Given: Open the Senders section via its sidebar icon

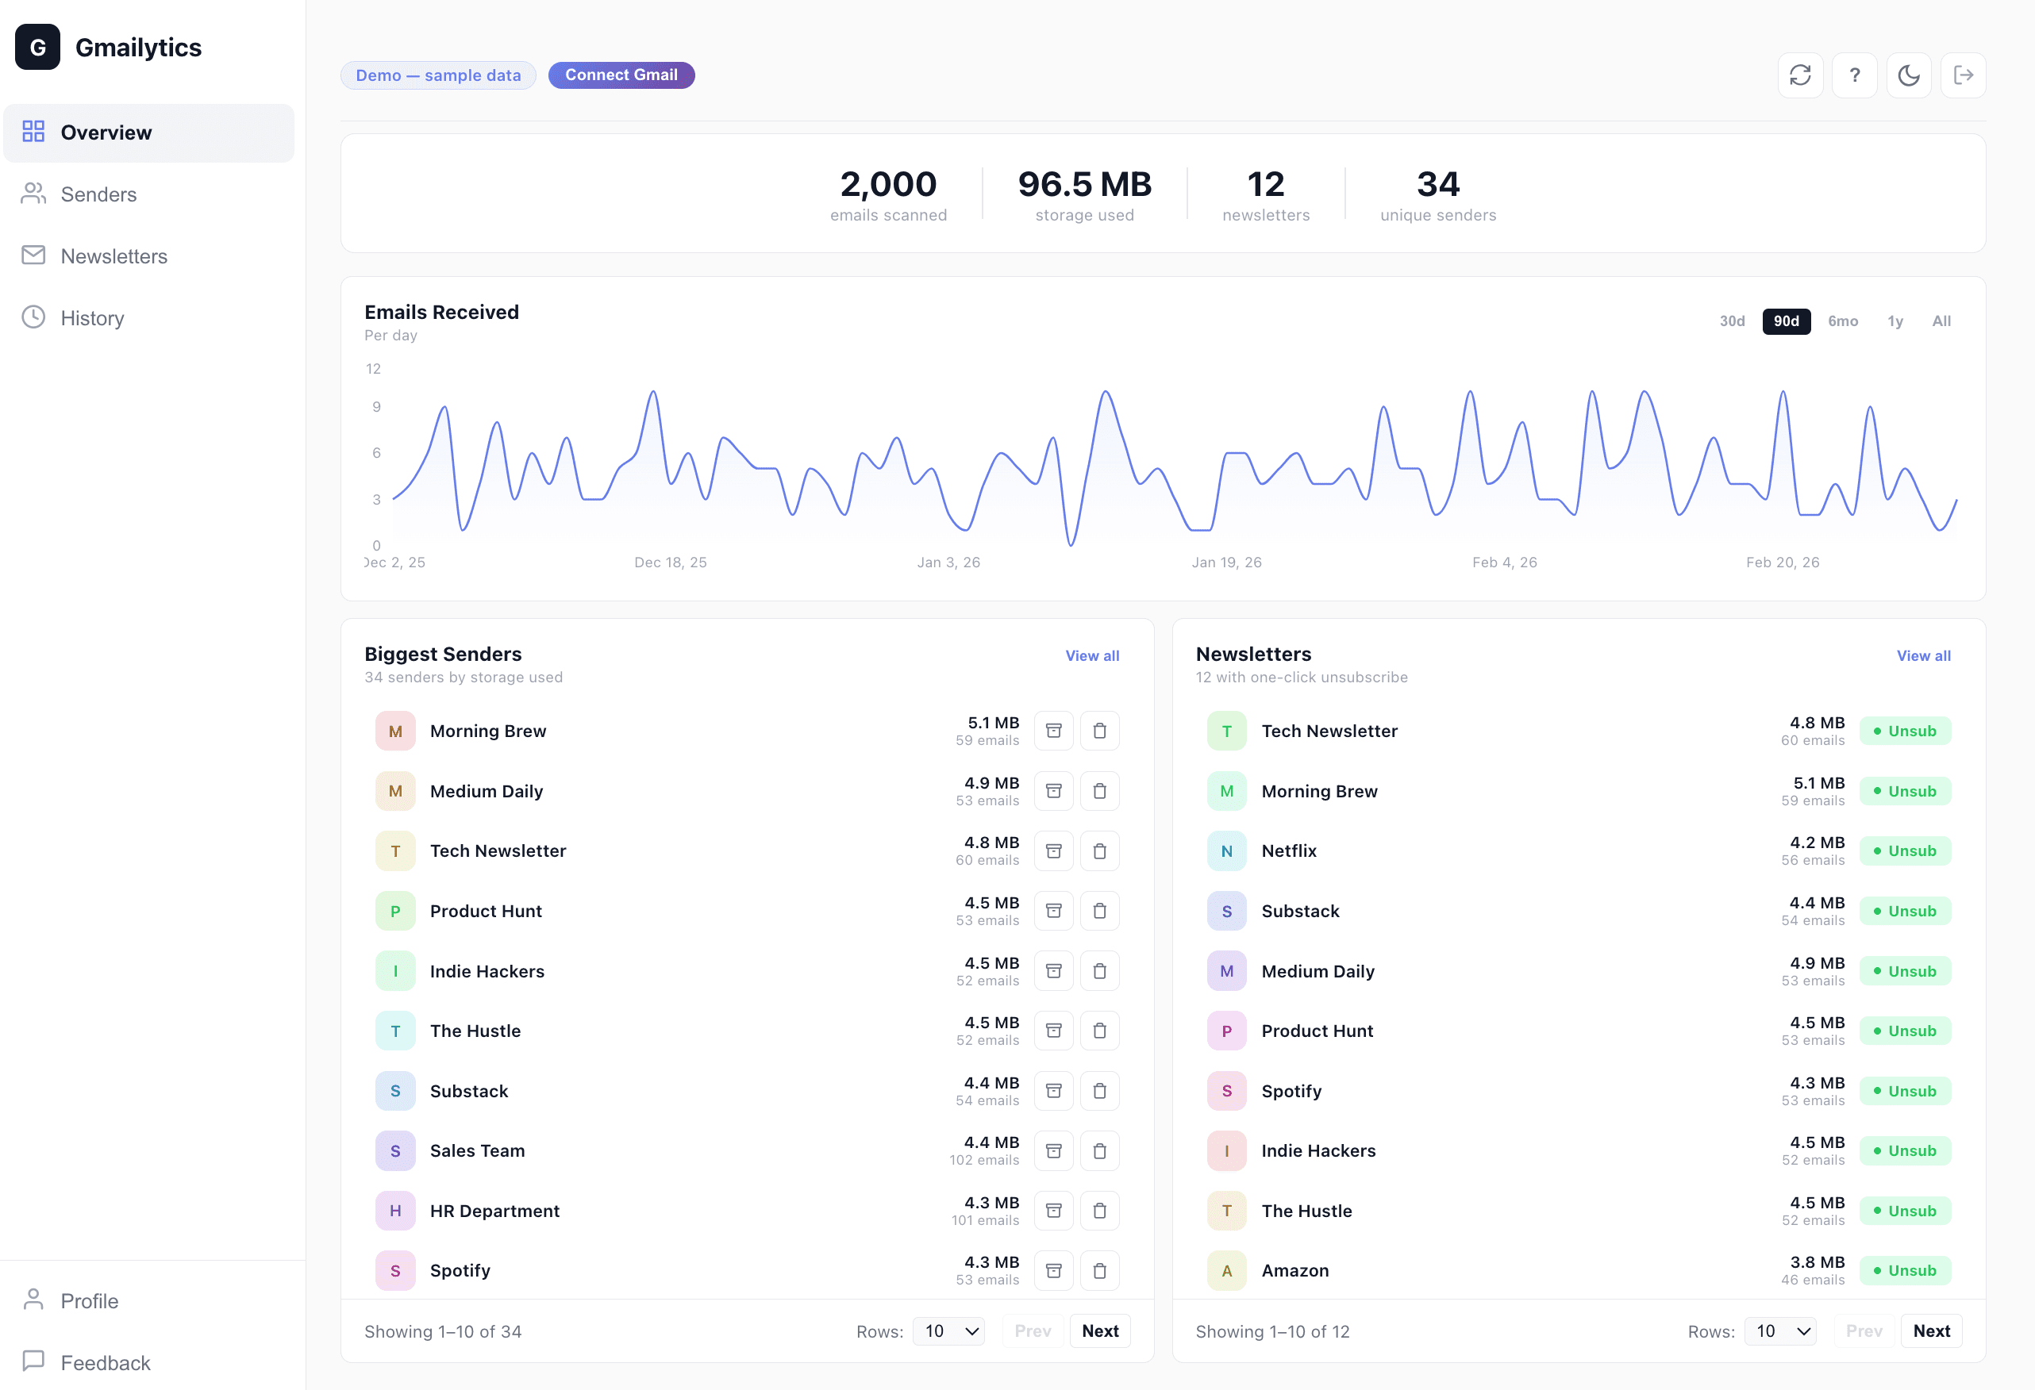Looking at the screenshot, I should pos(34,194).
